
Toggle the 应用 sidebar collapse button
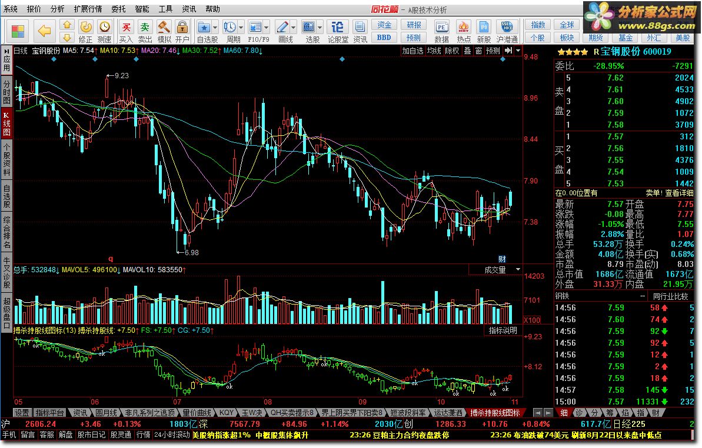pos(6,60)
